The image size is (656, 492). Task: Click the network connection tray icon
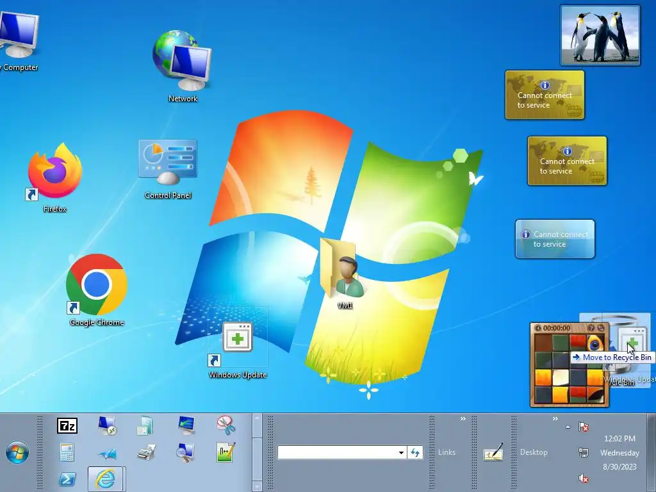583,452
